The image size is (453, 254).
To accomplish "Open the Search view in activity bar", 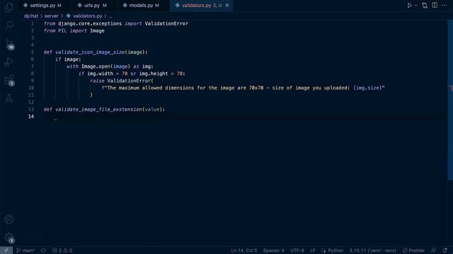I will coord(9,25).
